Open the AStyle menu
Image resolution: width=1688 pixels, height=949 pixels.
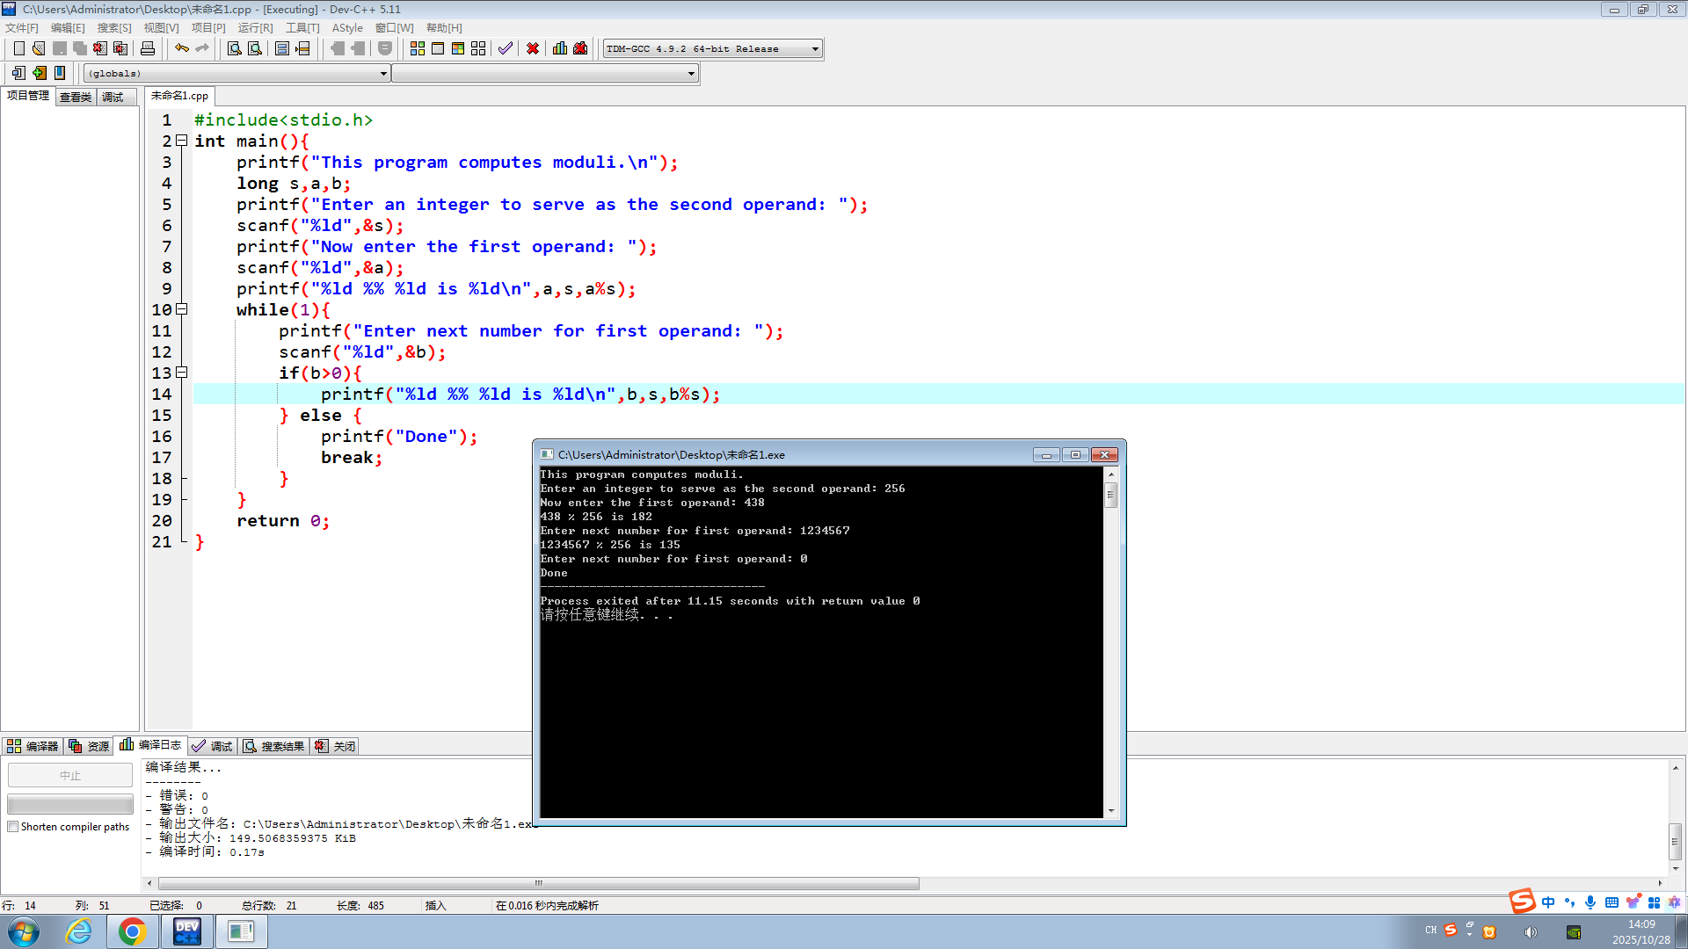347,28
